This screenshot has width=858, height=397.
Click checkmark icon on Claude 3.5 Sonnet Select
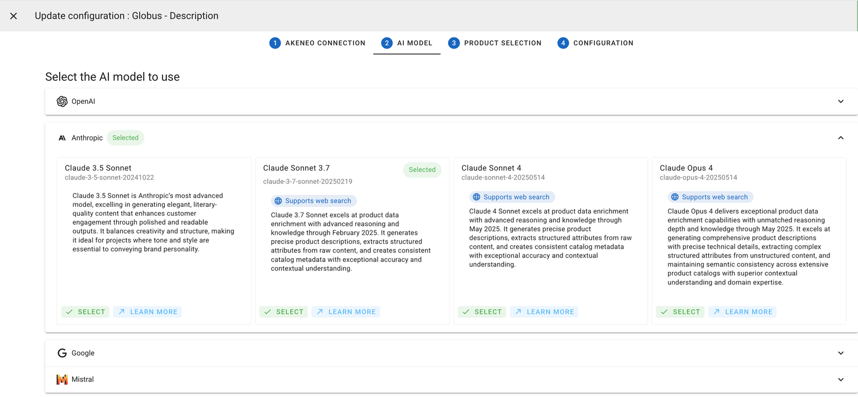69,312
